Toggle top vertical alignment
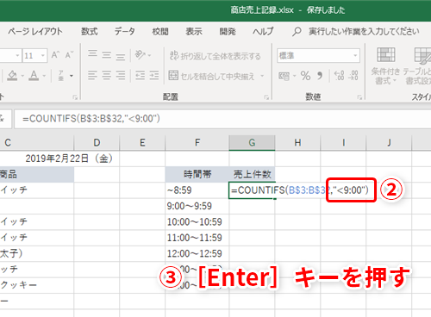 pyautogui.click(x=92, y=54)
